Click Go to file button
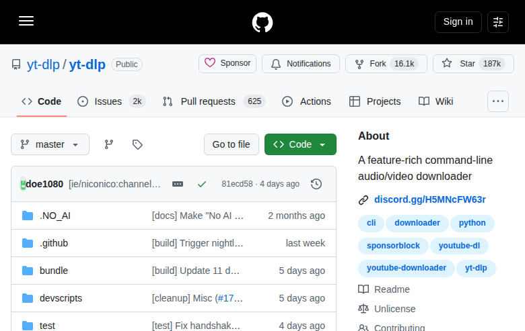 (231, 144)
